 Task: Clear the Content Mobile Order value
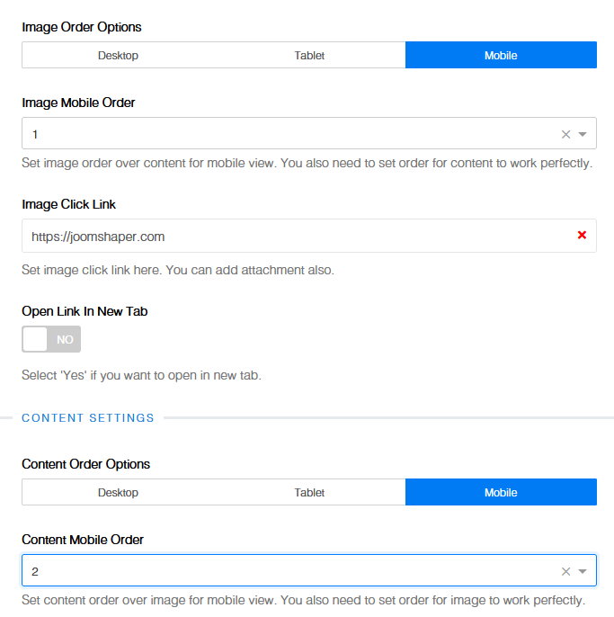tap(565, 571)
